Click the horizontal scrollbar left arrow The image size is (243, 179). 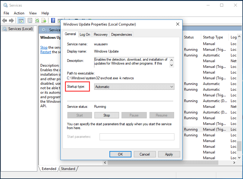click(x=105, y=162)
